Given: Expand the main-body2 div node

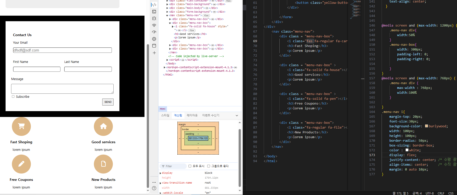Looking at the screenshot, I should click(x=167, y=8).
